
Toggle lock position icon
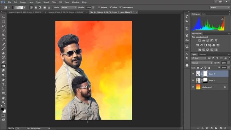(205, 68)
